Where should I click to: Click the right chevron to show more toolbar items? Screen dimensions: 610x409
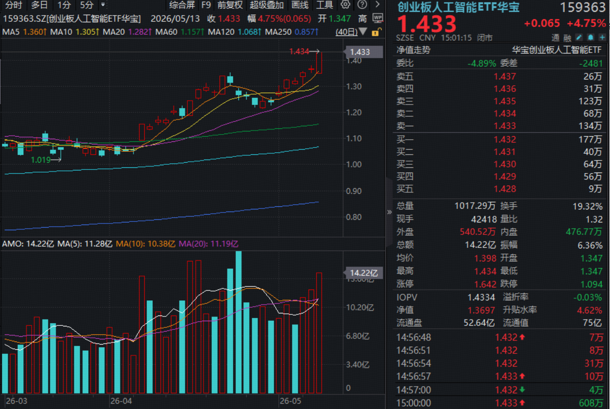coord(377,5)
